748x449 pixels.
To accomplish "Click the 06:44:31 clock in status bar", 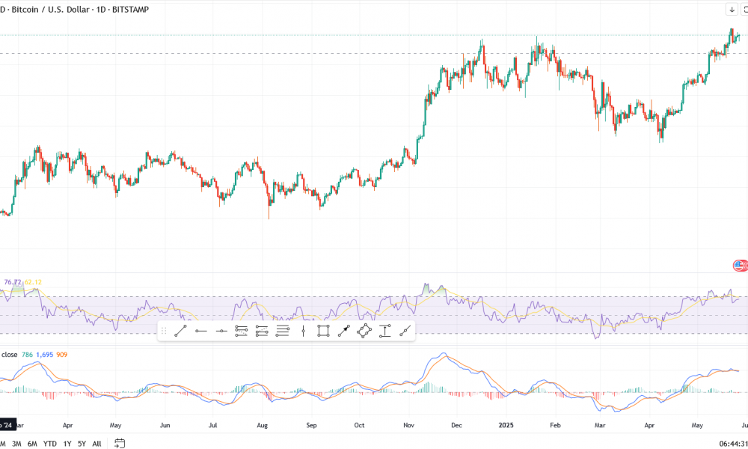I will pyautogui.click(x=733, y=444).
